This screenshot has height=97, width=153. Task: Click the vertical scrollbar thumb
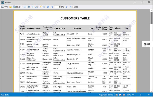151,18
